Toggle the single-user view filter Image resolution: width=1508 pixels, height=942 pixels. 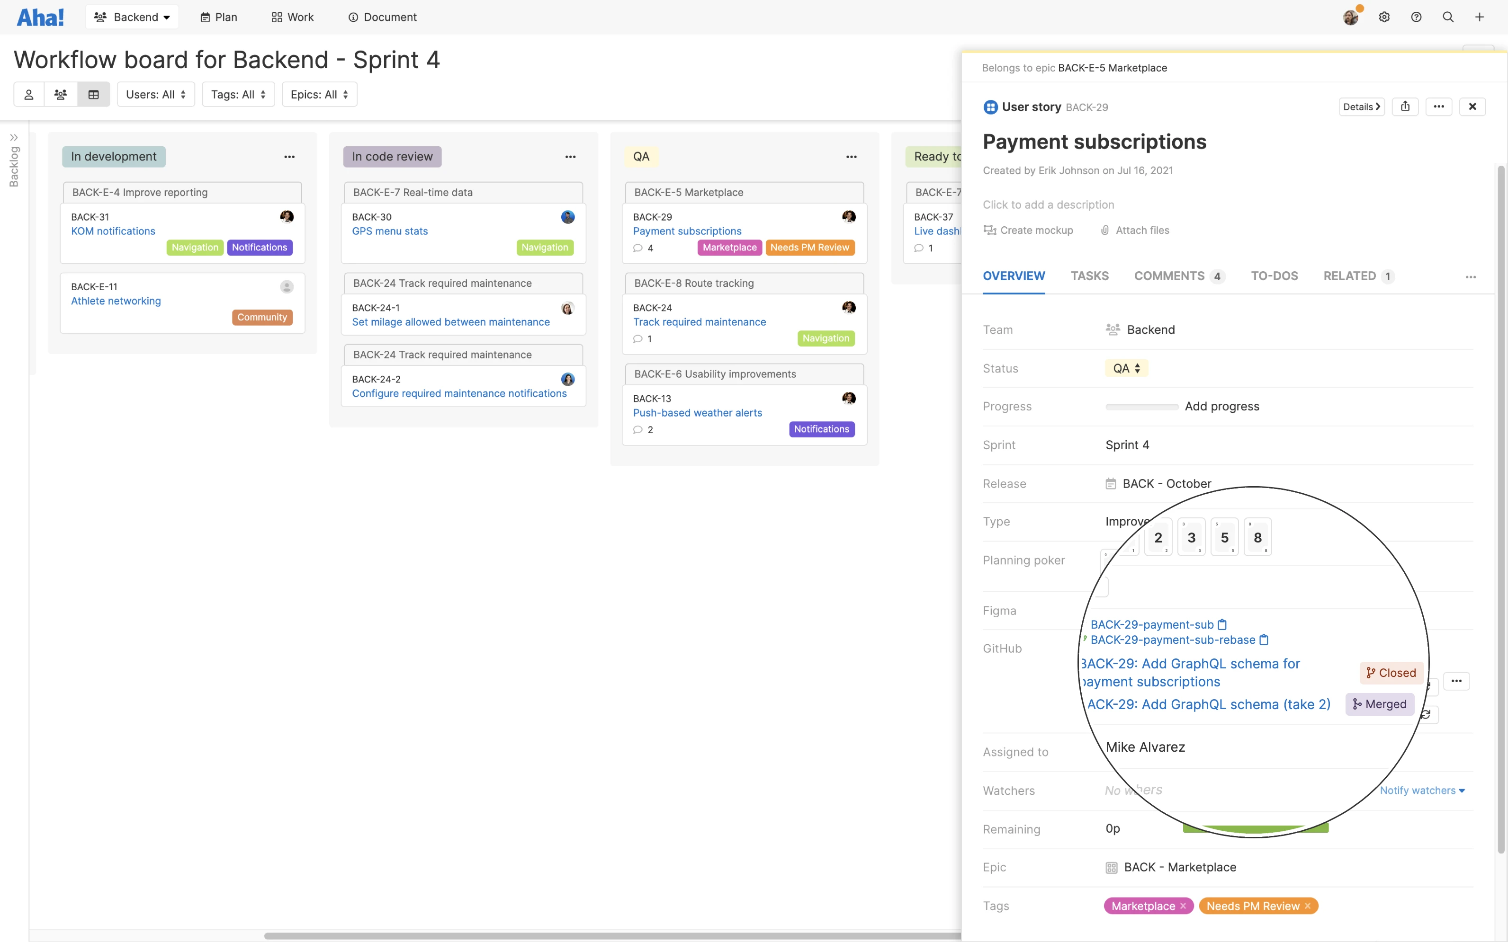pos(29,94)
